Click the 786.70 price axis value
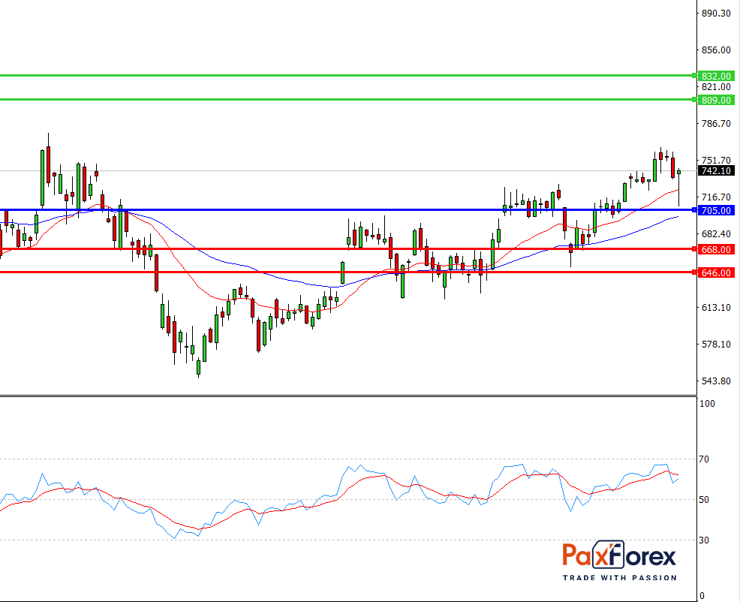 pyautogui.click(x=714, y=124)
